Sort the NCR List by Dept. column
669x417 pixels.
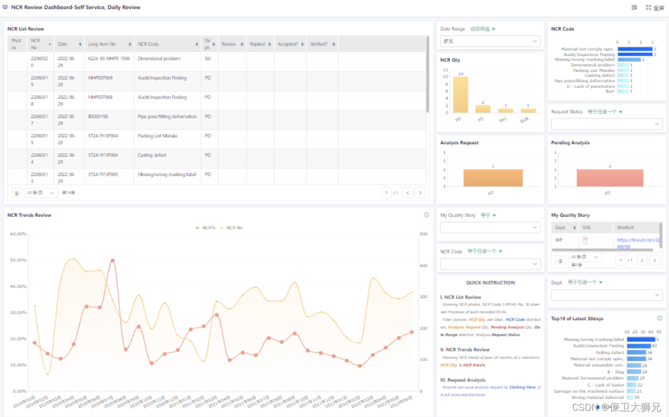214,44
